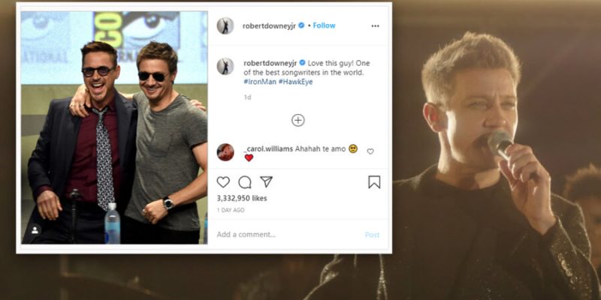Click the Follow link
This screenshot has width=601, height=300.
coord(324,25)
